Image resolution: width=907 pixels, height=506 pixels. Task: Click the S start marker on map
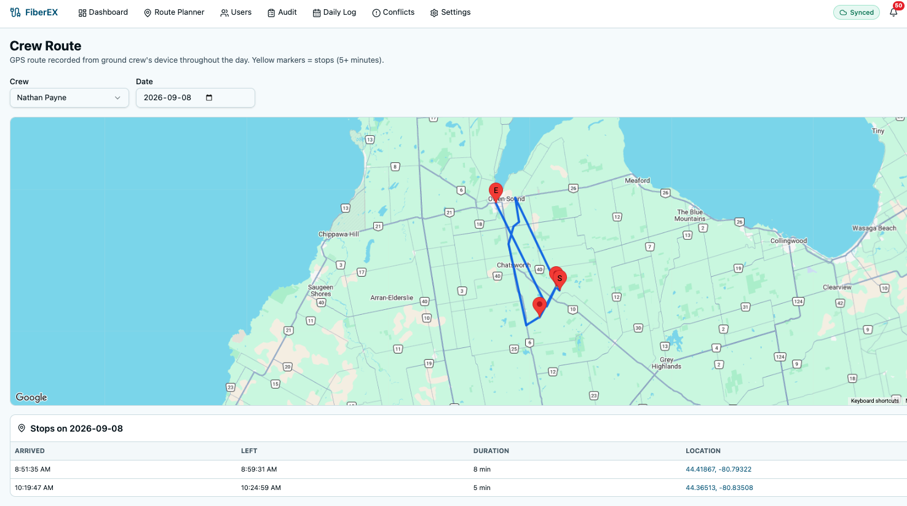(560, 280)
